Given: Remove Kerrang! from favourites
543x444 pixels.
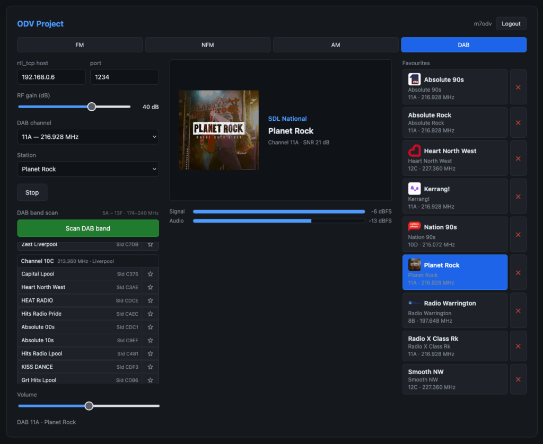Looking at the screenshot, I should 518,196.
